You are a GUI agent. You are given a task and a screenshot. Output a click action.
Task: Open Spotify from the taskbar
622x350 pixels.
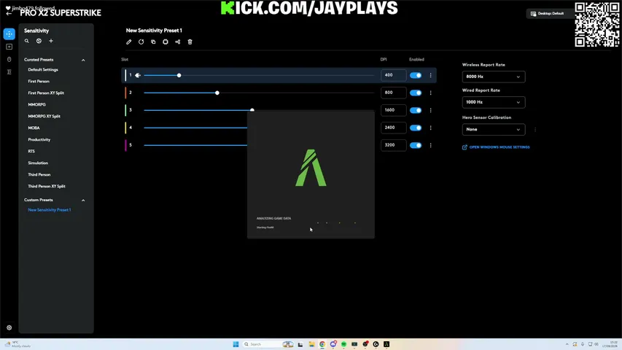[x=344, y=344]
